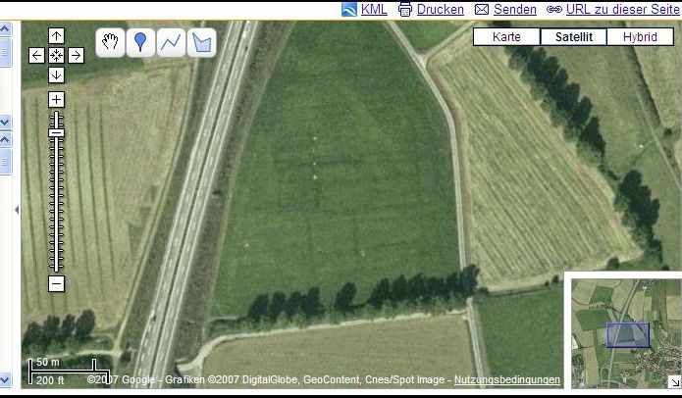Pan the map right with the arrow
The height and width of the screenshot is (398, 682).
pyautogui.click(x=77, y=56)
